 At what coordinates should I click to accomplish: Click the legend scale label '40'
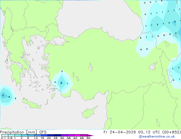[x=75, y=138]
